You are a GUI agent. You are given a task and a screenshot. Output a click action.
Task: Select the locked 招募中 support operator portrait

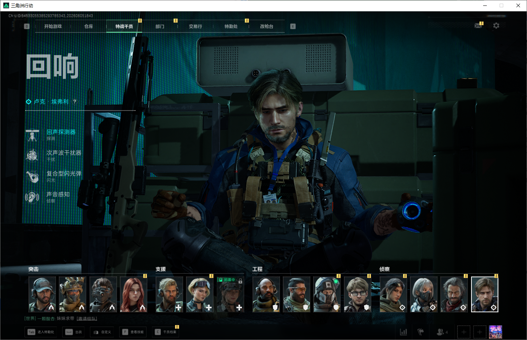[230, 294]
